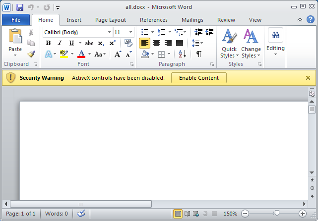
Task: Click the Quick Styles icon
Action: [229, 43]
